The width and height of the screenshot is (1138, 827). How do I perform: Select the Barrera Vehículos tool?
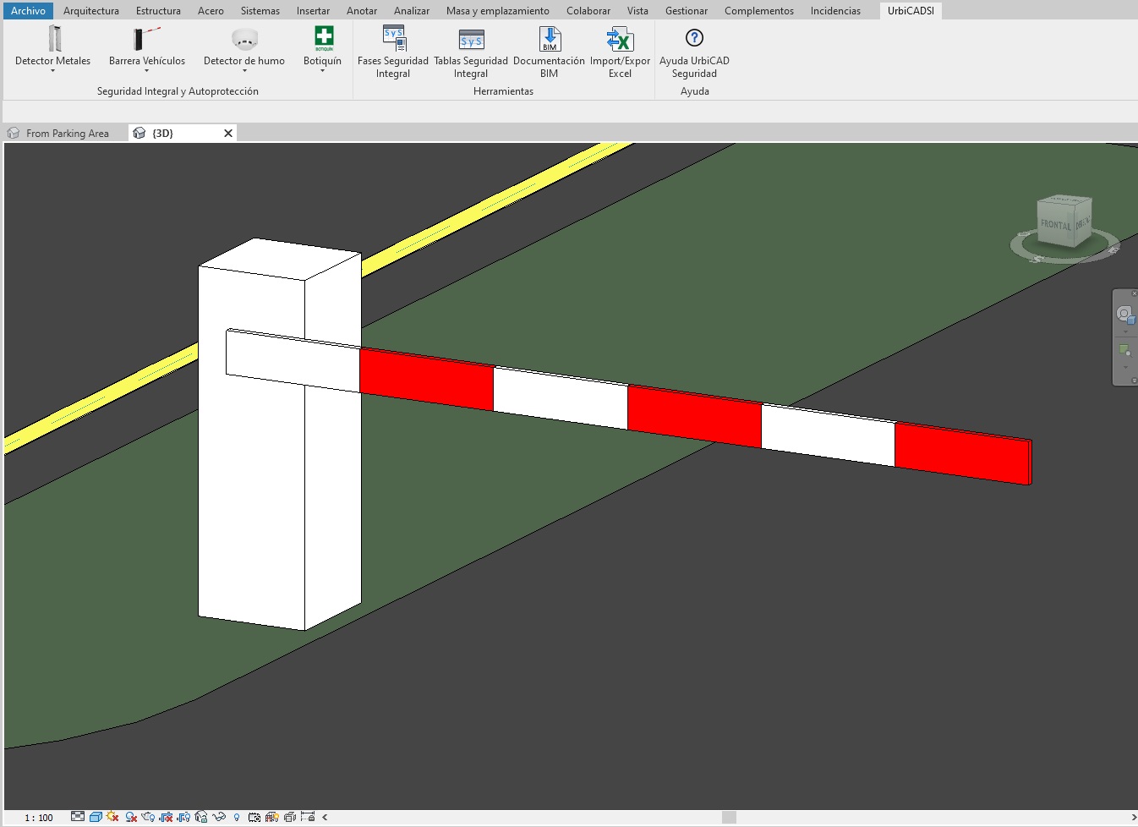pos(146,40)
